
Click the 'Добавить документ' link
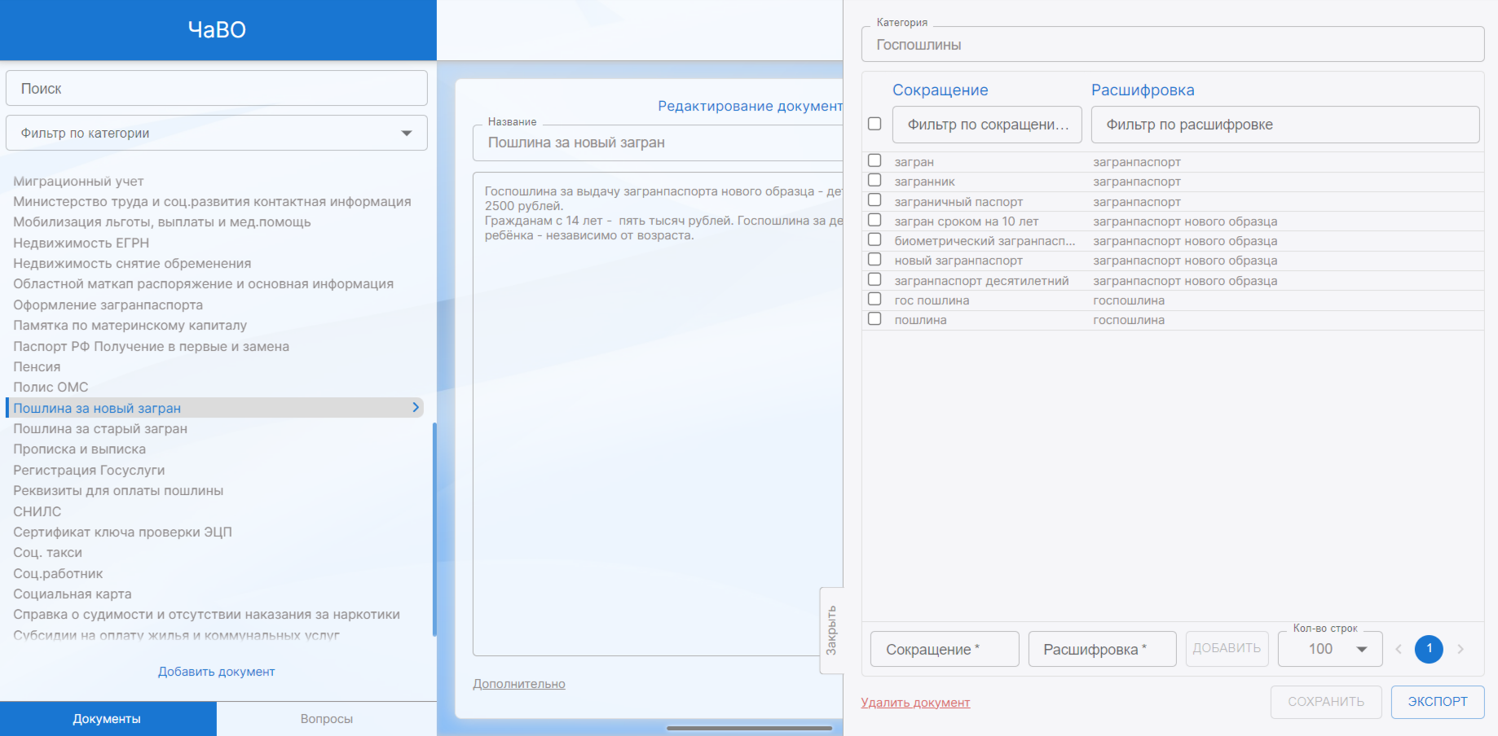coord(216,672)
